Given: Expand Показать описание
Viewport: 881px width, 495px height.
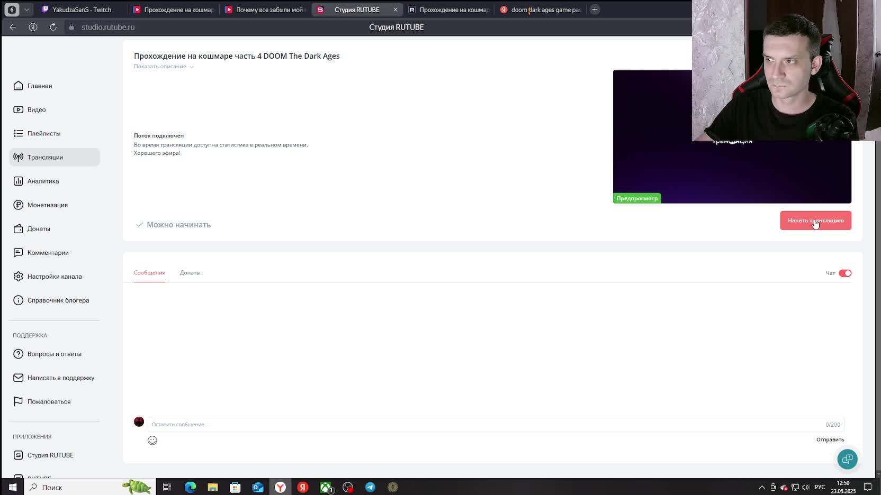Looking at the screenshot, I should tap(164, 67).
